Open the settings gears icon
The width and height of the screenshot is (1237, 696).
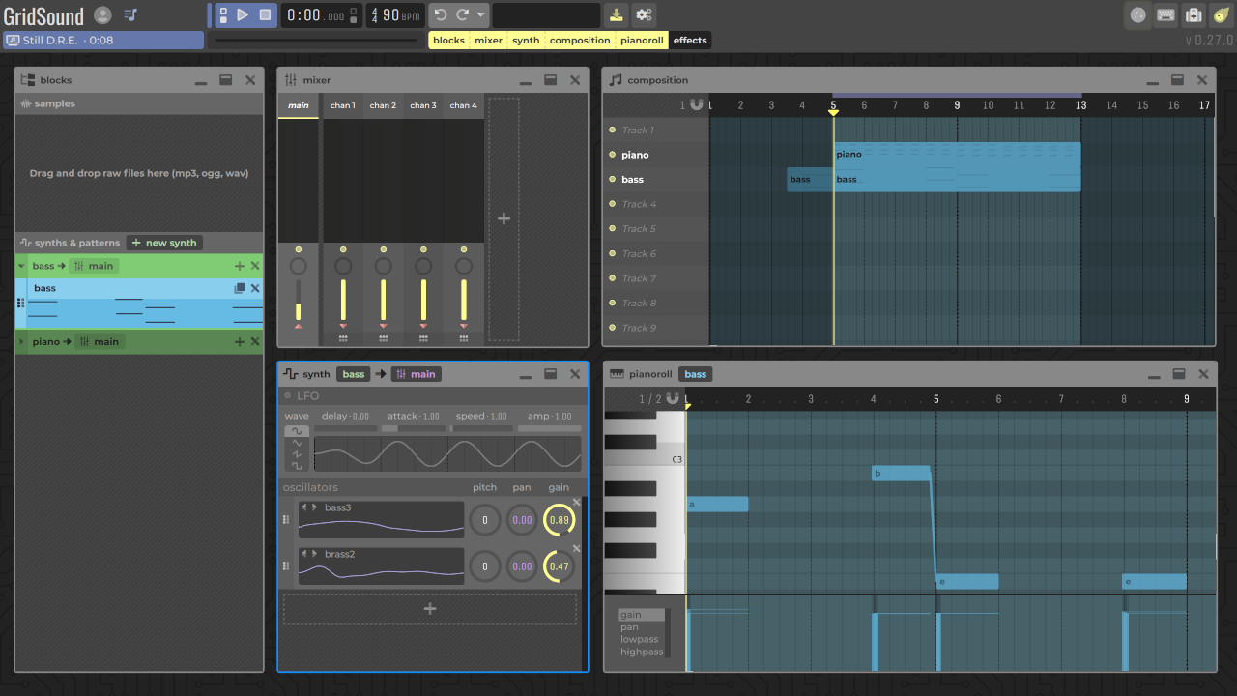tap(644, 14)
